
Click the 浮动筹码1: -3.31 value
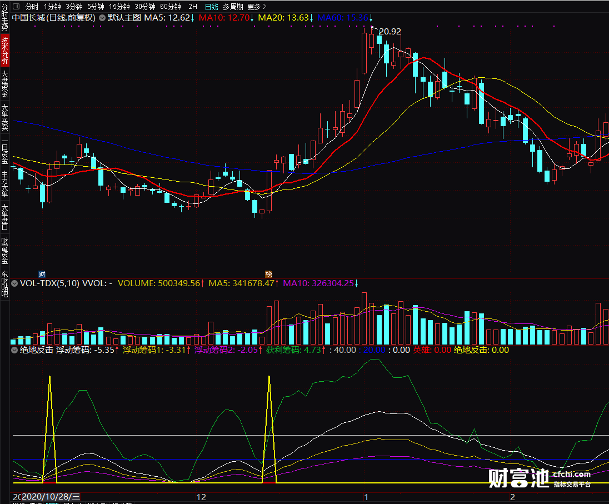point(157,350)
